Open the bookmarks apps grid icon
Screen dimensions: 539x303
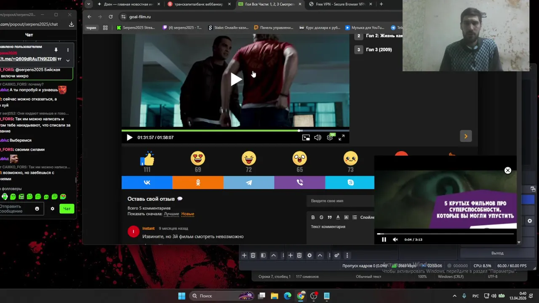(x=105, y=28)
